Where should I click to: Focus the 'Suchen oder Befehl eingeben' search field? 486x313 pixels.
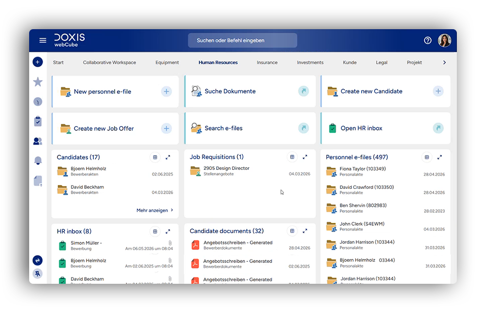click(243, 40)
